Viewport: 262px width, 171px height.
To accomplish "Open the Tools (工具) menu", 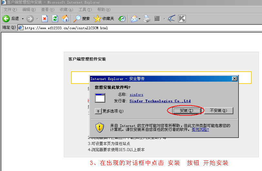I will (85, 10).
